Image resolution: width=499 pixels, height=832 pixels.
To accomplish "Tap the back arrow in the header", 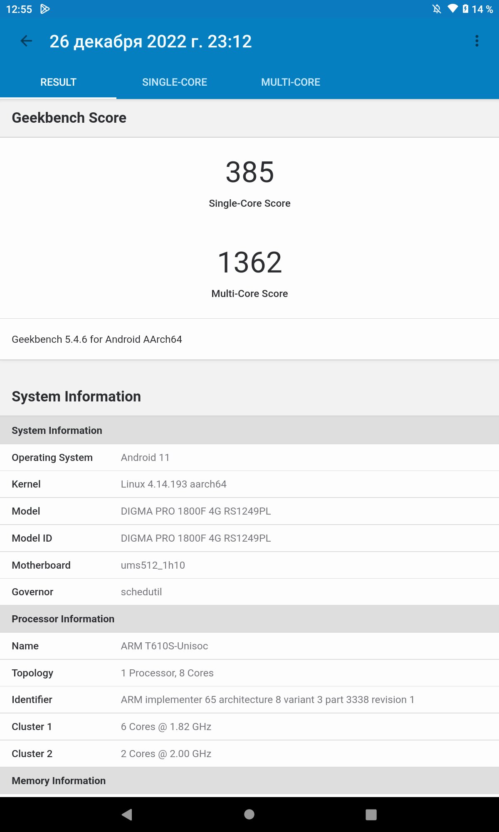I will click(26, 41).
